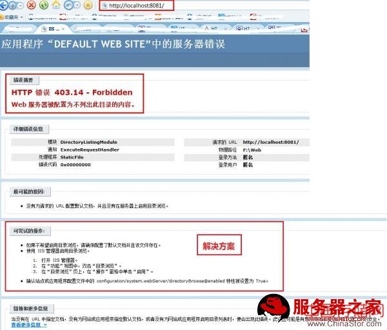
Task: Open the dropdown arrow next to 收藏夹
Action: (x=23, y=17)
